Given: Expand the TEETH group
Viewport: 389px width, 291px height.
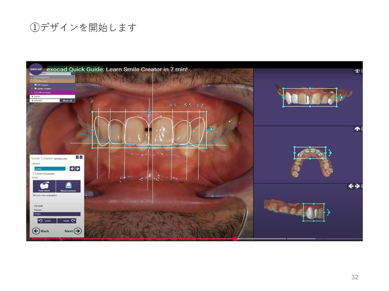Looking at the screenshot, I should [x=32, y=97].
